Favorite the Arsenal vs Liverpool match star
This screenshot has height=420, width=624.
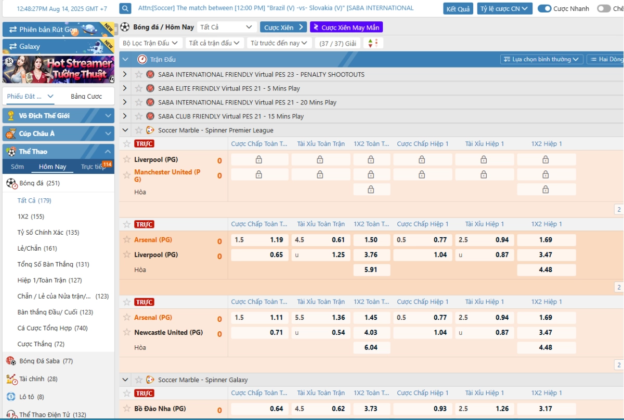[127, 224]
